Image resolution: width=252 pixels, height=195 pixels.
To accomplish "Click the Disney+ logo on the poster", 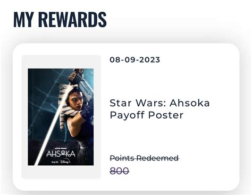I will (x=65, y=162).
